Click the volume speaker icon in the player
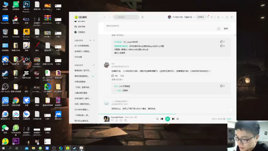Viewport: 268px width, 151px height. 178,119
